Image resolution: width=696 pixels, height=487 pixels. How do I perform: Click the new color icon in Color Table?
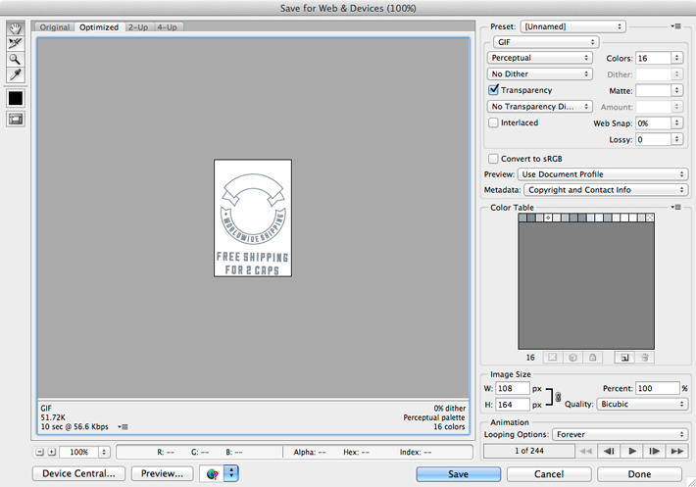tap(624, 358)
